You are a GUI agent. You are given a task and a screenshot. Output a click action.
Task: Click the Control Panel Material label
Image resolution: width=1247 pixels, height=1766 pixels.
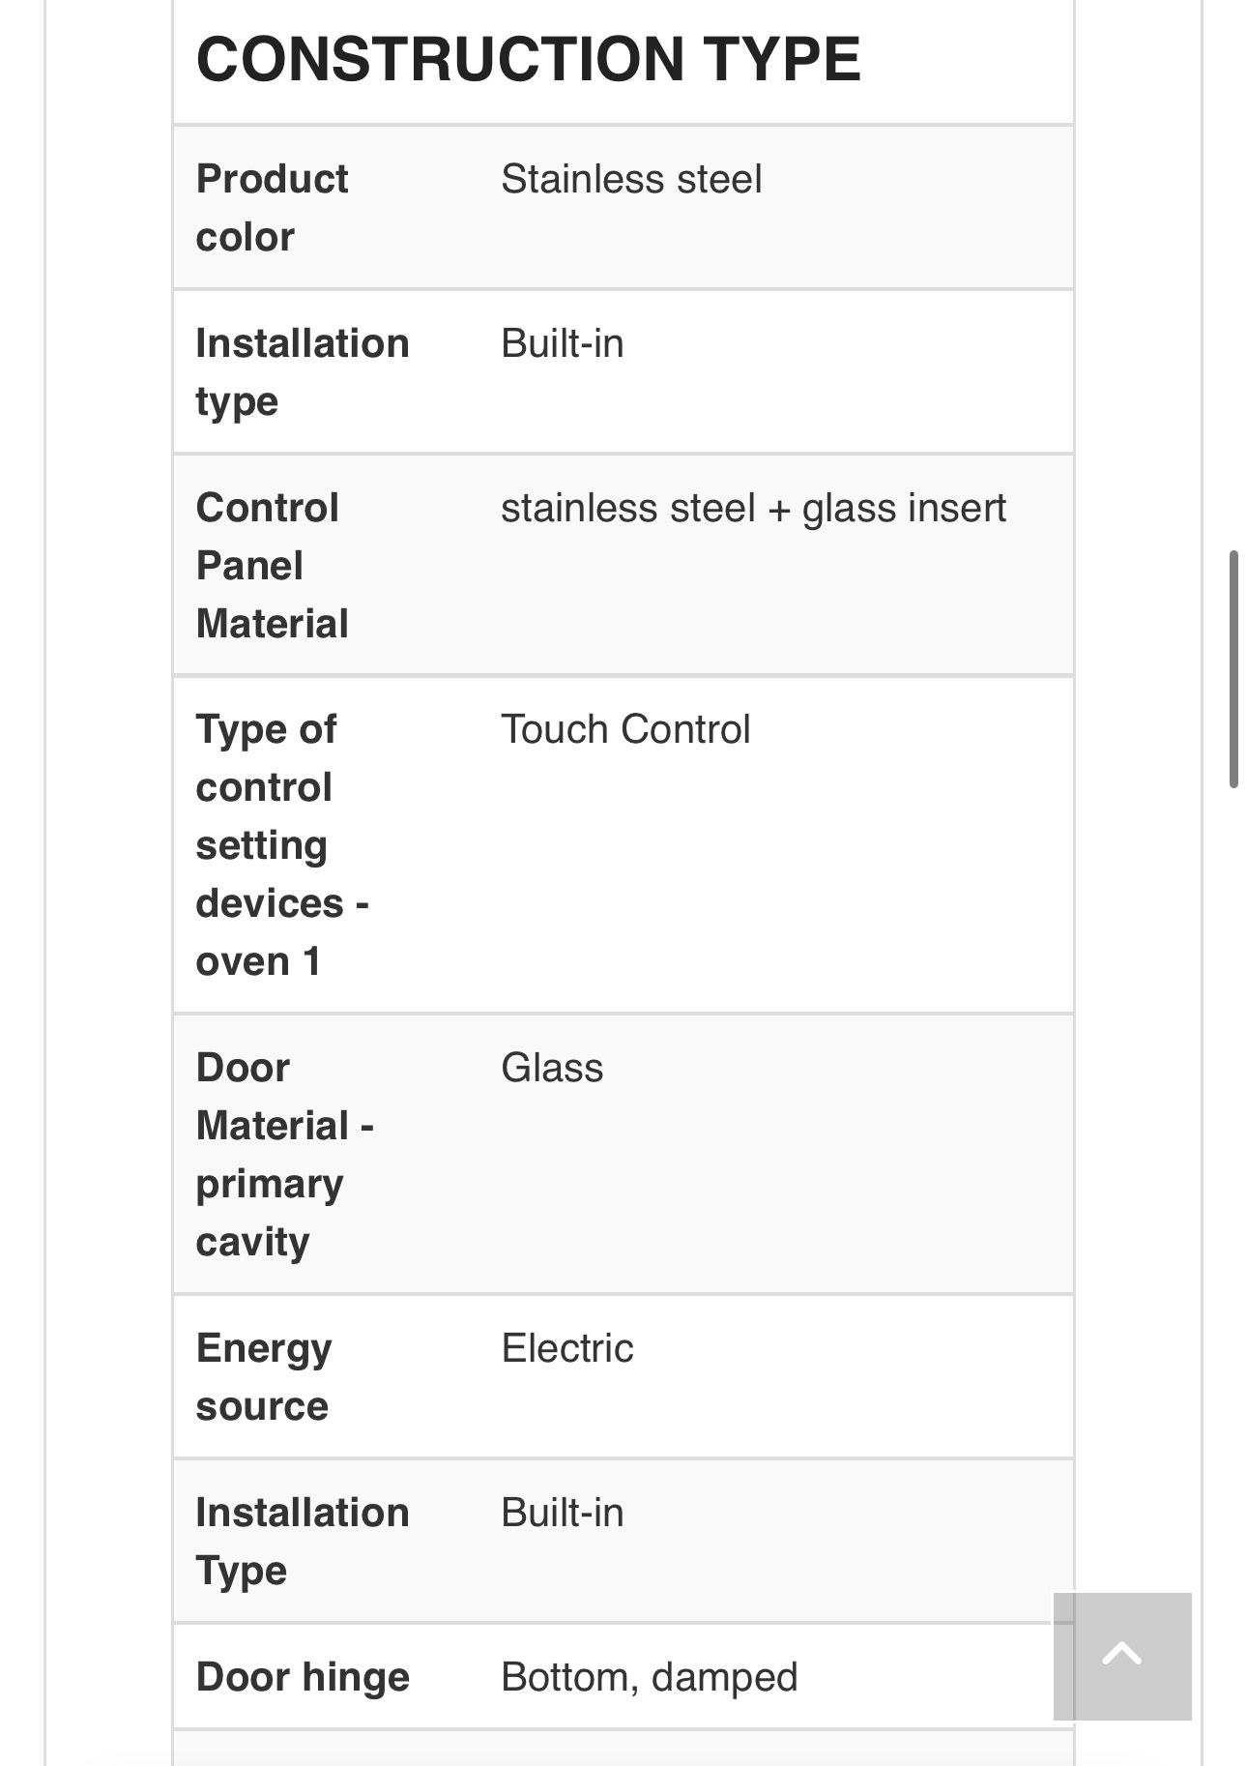click(272, 566)
